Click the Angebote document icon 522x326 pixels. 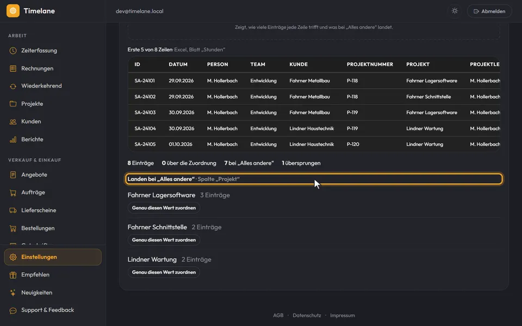click(x=13, y=174)
